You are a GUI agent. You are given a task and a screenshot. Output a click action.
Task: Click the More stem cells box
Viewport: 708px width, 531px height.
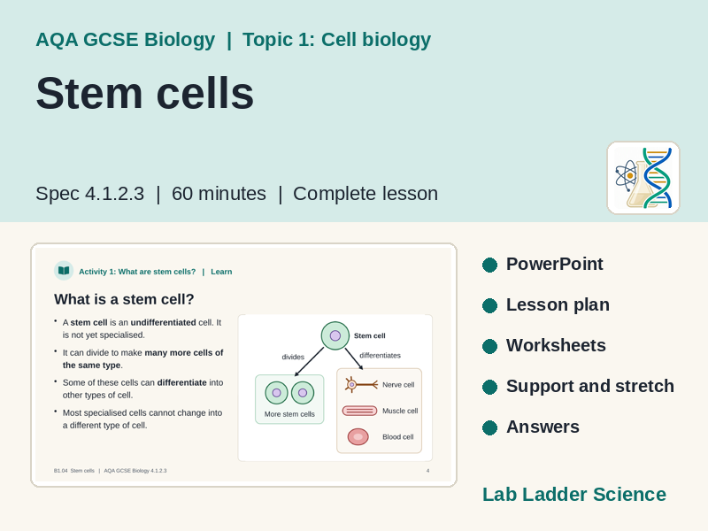(289, 399)
